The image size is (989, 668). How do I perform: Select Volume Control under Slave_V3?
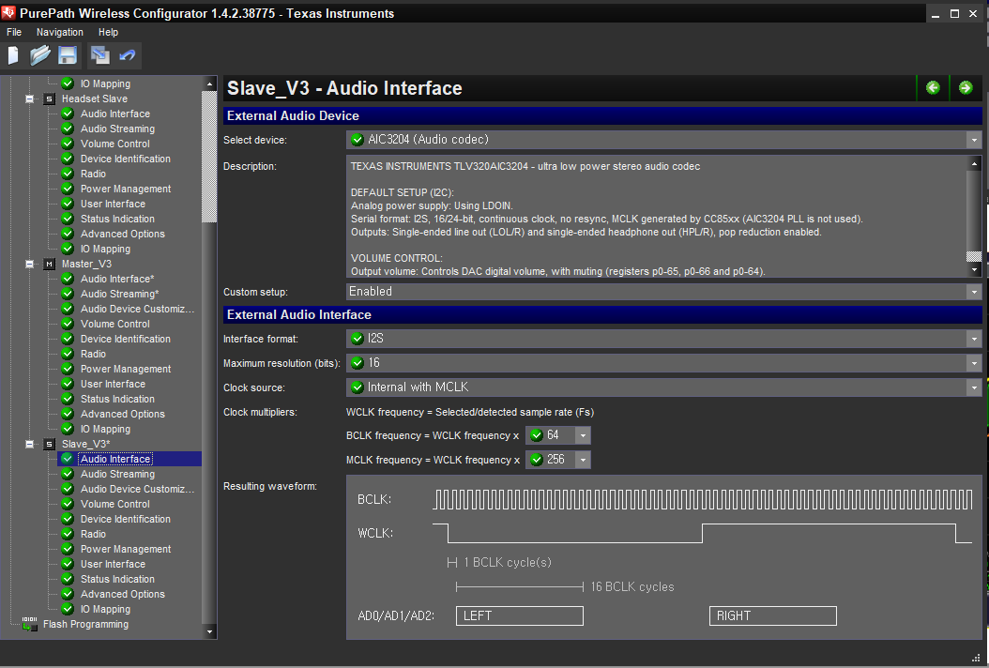point(114,504)
